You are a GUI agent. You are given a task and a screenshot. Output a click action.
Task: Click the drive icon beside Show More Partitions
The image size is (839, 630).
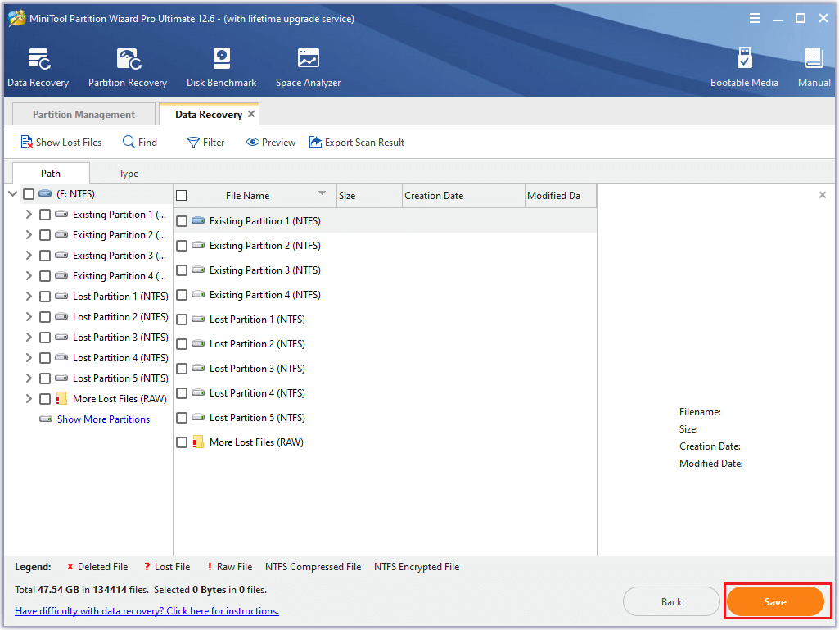click(x=46, y=419)
